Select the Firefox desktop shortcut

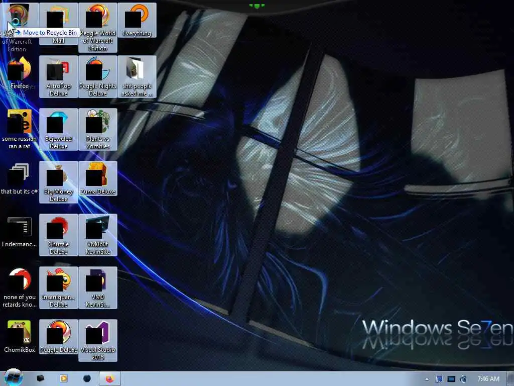pos(20,73)
